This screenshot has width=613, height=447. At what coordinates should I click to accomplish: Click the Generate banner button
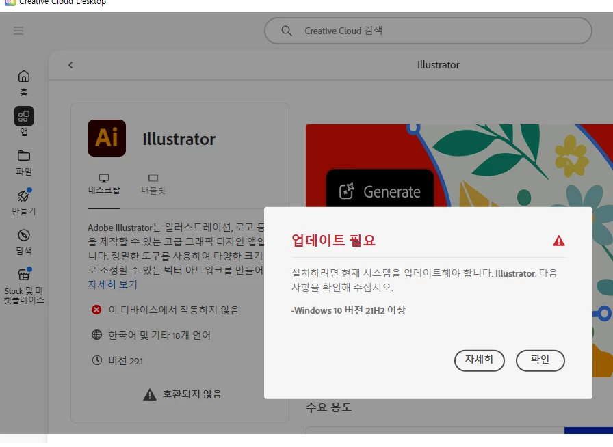tap(380, 189)
